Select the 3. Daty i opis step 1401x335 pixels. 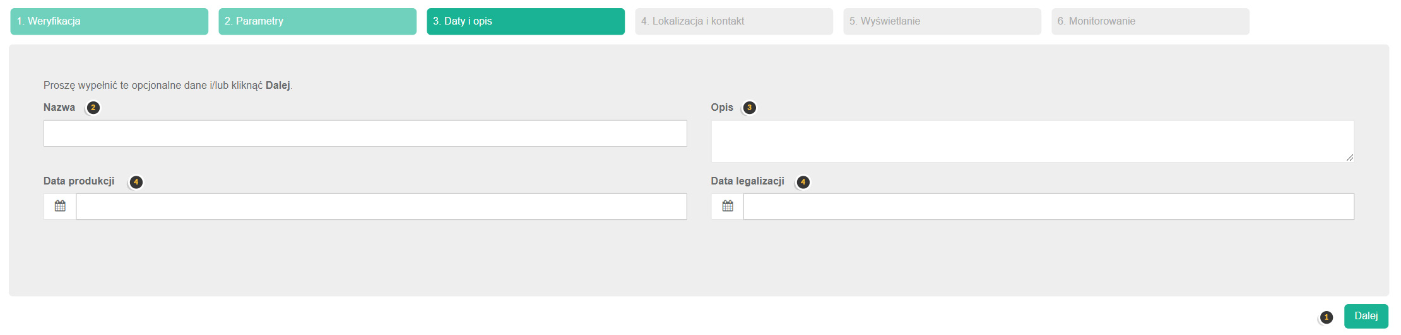(x=526, y=21)
